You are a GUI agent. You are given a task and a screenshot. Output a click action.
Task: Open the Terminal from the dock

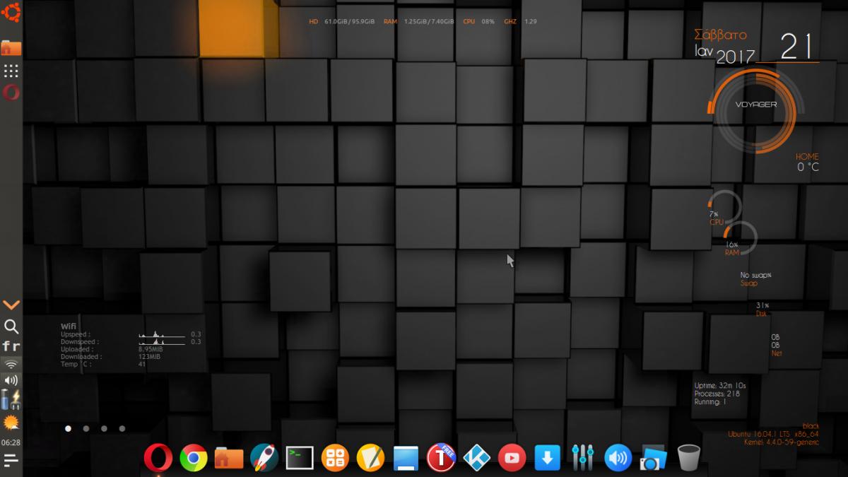point(300,458)
